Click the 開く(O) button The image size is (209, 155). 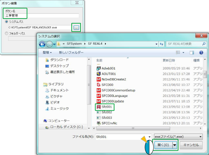[163, 145]
